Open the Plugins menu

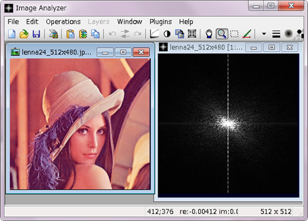[x=161, y=22]
